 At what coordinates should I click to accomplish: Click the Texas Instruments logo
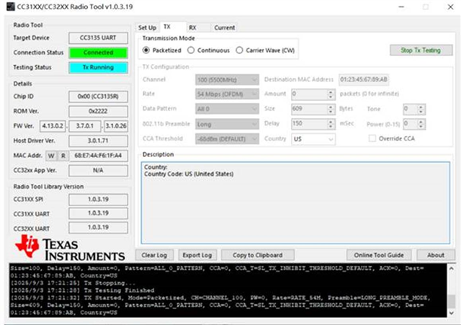point(70,248)
